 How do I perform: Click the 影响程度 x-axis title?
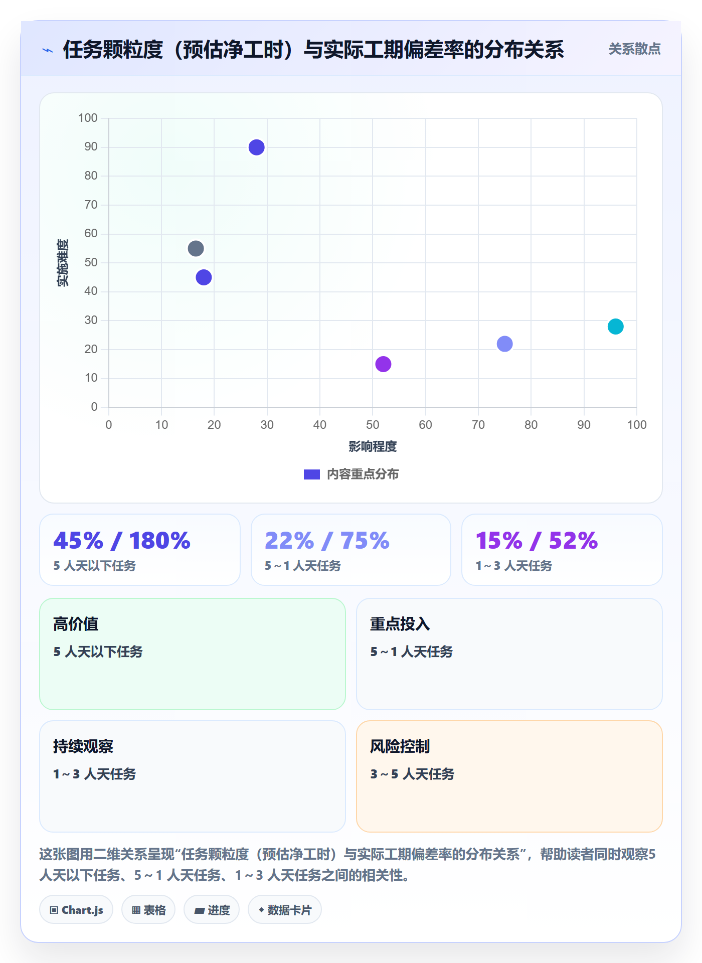click(x=373, y=446)
